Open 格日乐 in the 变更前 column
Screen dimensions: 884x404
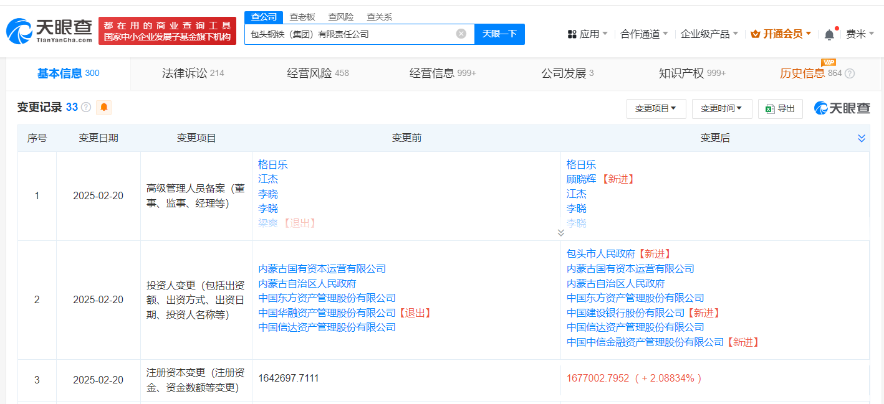coord(273,165)
